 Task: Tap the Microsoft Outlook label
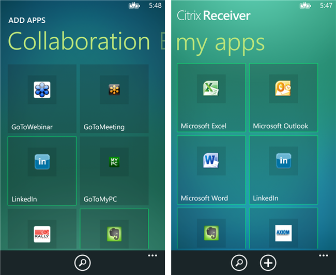point(281,126)
